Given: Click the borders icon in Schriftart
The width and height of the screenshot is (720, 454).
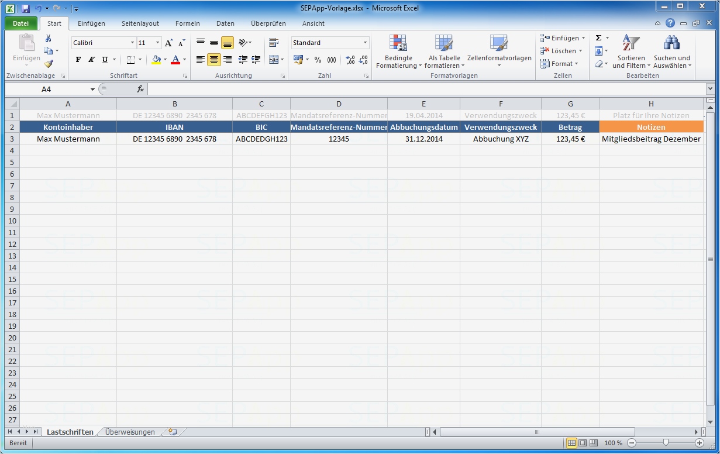Looking at the screenshot, I should pyautogui.click(x=130, y=60).
